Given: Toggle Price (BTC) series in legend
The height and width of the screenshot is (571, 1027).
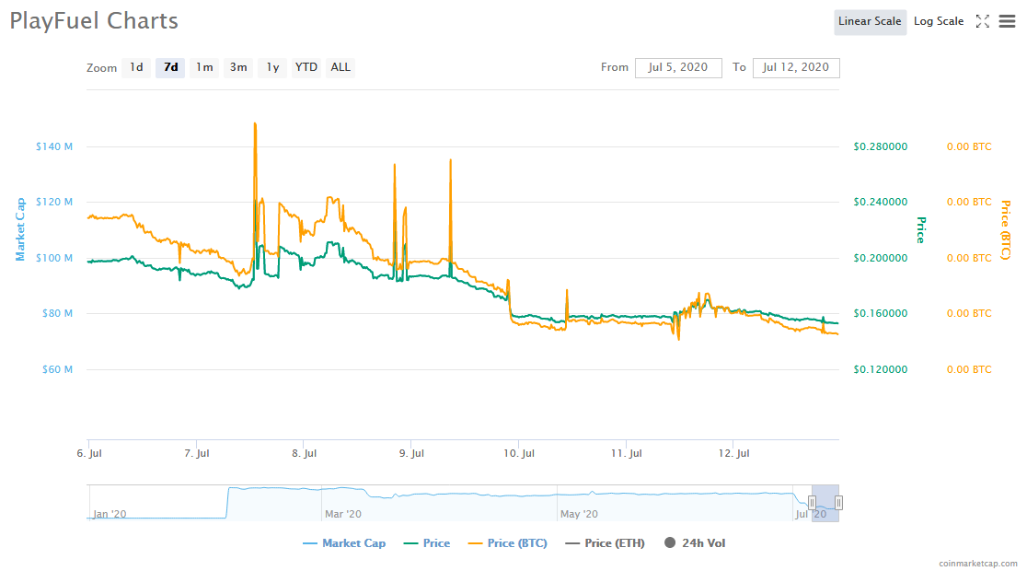Looking at the screenshot, I should click(508, 543).
